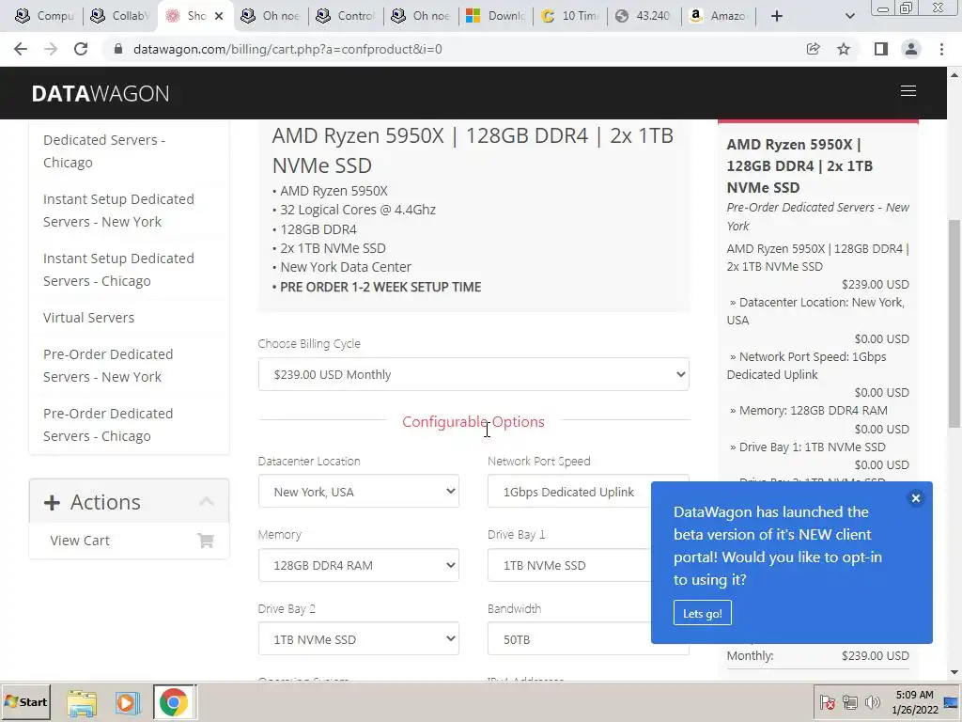Open Pre-Order Dedicated Servers - New York
Viewport: 962px width, 722px height.
coord(108,366)
